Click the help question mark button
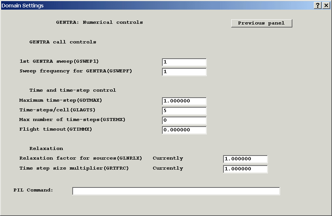 (x=318, y=5)
